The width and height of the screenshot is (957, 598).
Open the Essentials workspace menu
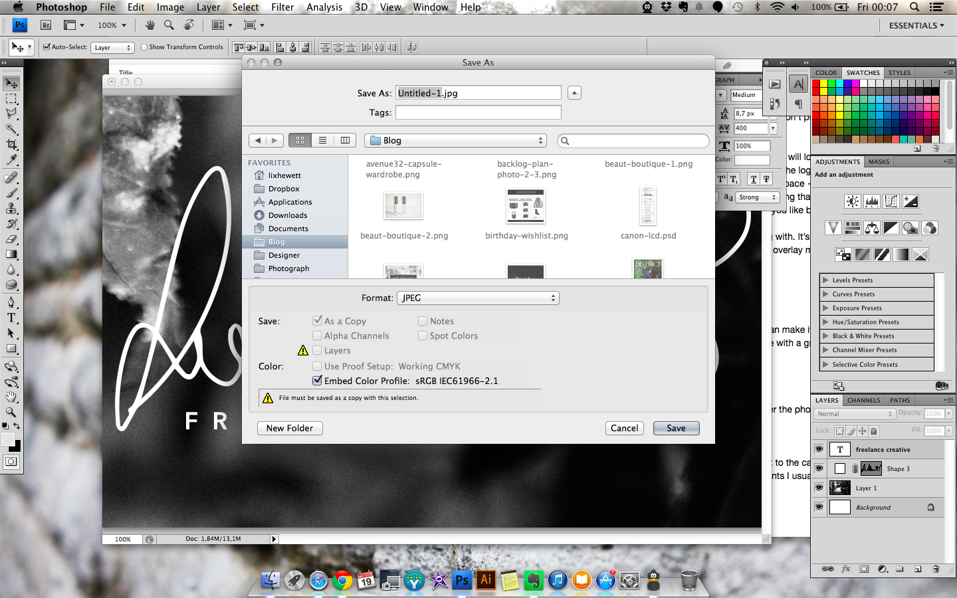[916, 25]
